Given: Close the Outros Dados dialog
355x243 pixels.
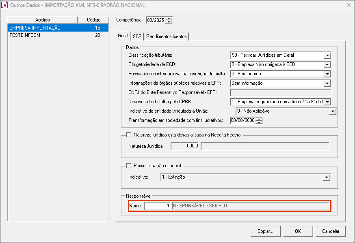Looking at the screenshot, I should point(349,5).
